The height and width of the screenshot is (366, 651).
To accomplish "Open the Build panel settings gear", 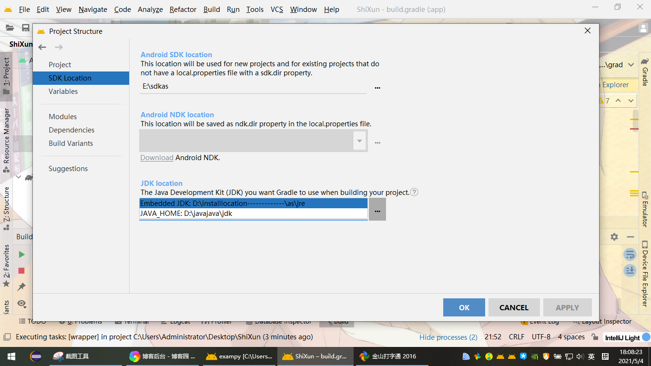I will pos(614,237).
